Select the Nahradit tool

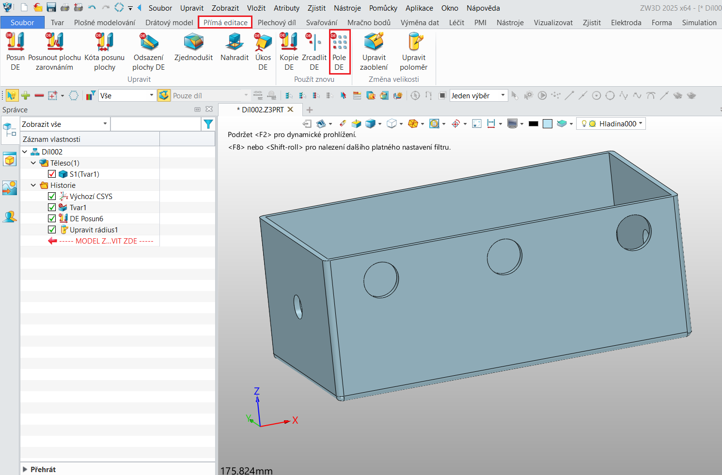[235, 47]
